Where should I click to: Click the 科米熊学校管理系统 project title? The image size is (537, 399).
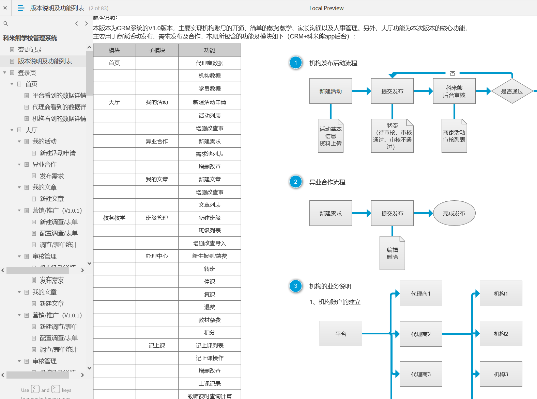point(30,38)
